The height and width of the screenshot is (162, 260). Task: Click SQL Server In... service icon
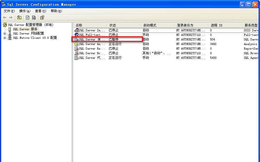77,30
